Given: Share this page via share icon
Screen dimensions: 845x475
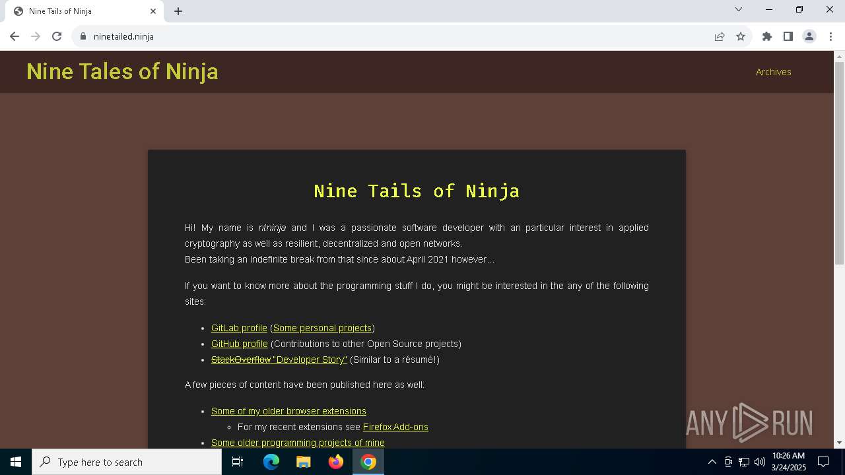Looking at the screenshot, I should [720, 36].
